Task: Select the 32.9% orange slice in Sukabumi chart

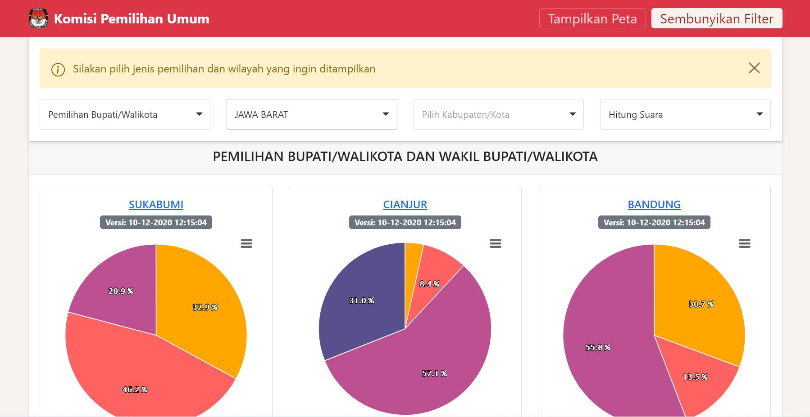Action: [x=205, y=308]
